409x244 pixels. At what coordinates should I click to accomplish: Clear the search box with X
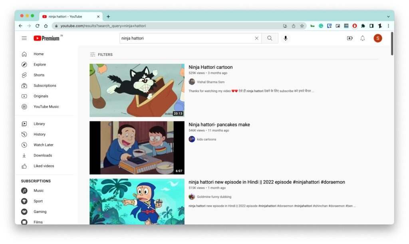256,38
